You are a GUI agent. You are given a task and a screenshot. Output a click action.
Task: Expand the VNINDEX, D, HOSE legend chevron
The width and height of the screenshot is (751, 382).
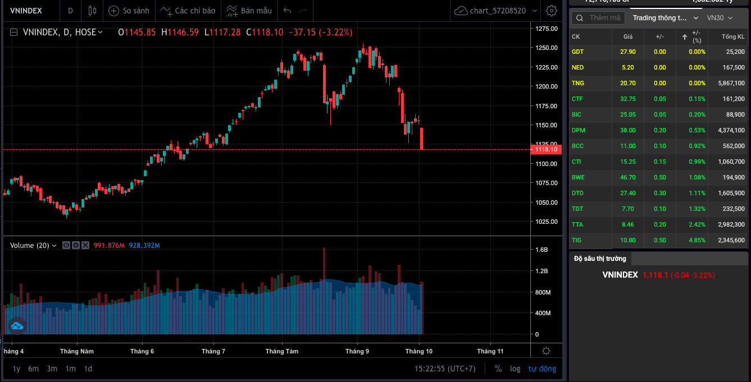[x=101, y=33]
